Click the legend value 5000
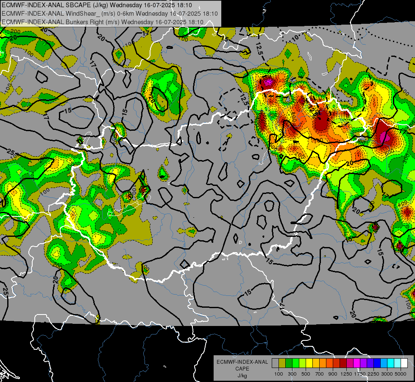The width and height of the screenshot is (415, 382). pos(401,374)
